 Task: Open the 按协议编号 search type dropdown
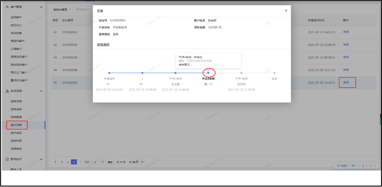tap(62, 10)
